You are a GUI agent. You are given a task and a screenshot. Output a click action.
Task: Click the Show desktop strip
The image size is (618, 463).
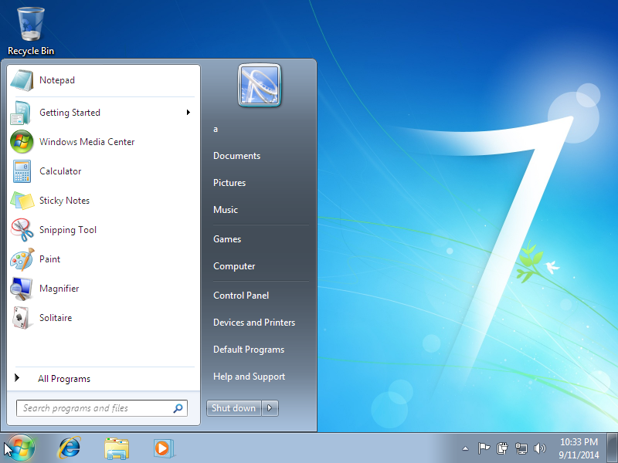(612, 448)
